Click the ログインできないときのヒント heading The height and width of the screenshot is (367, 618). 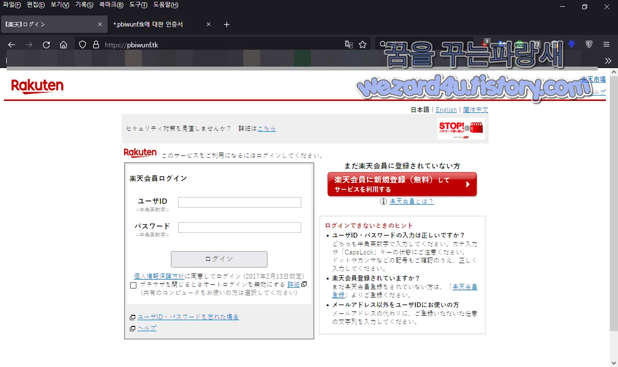click(369, 226)
